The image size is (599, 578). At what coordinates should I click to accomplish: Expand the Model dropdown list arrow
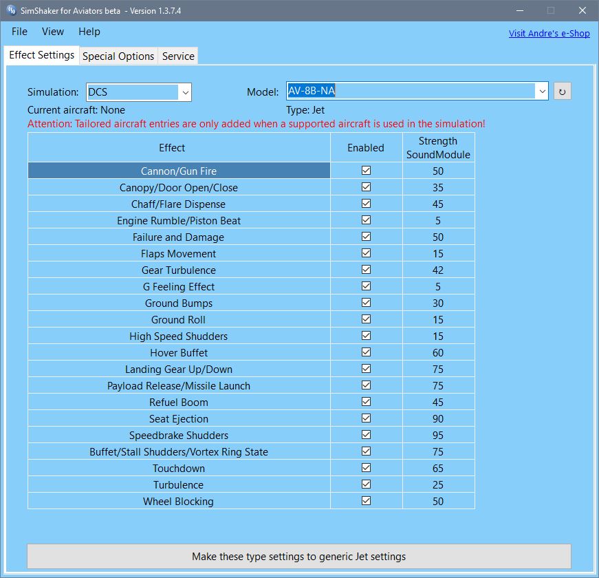pyautogui.click(x=541, y=92)
